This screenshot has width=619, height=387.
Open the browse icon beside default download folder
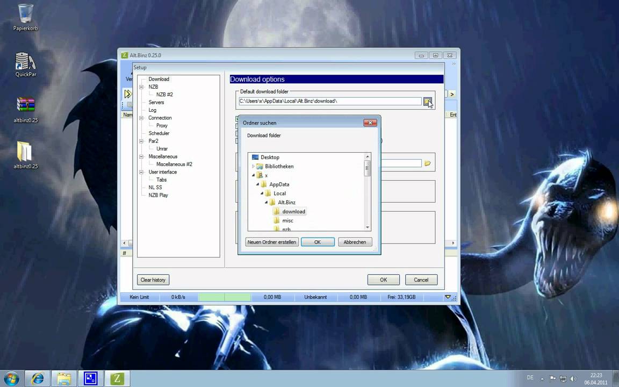428,102
